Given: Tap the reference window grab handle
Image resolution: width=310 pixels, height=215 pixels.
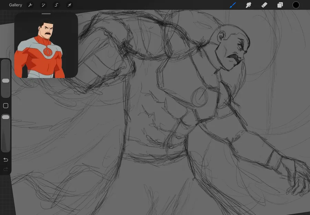Looking at the screenshot, I should pos(46,14).
